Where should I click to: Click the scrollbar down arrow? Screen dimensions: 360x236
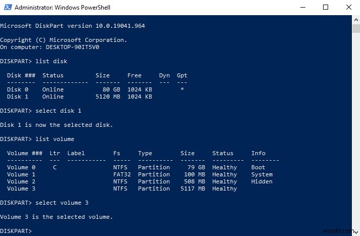pos(356,232)
